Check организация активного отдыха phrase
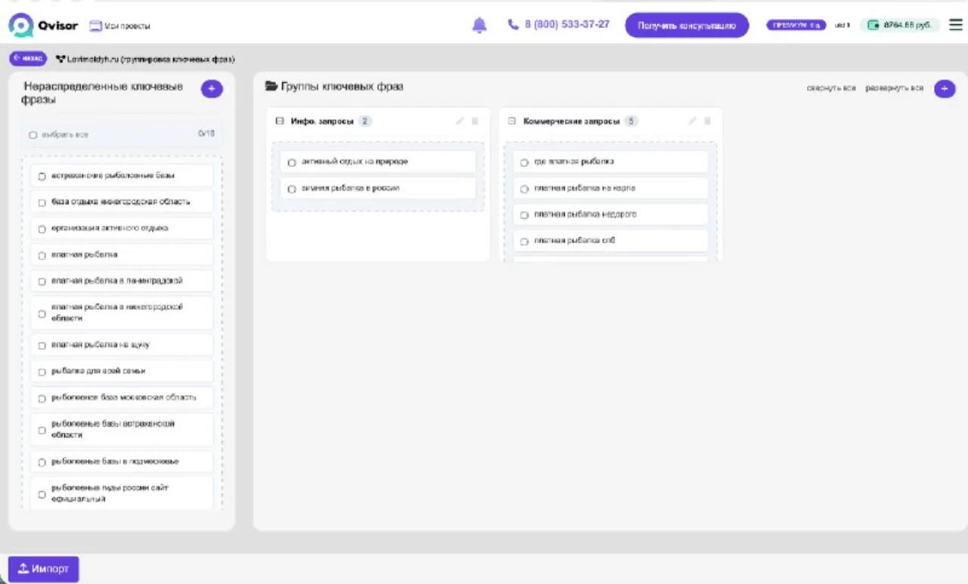The image size is (968, 584). 42,228
